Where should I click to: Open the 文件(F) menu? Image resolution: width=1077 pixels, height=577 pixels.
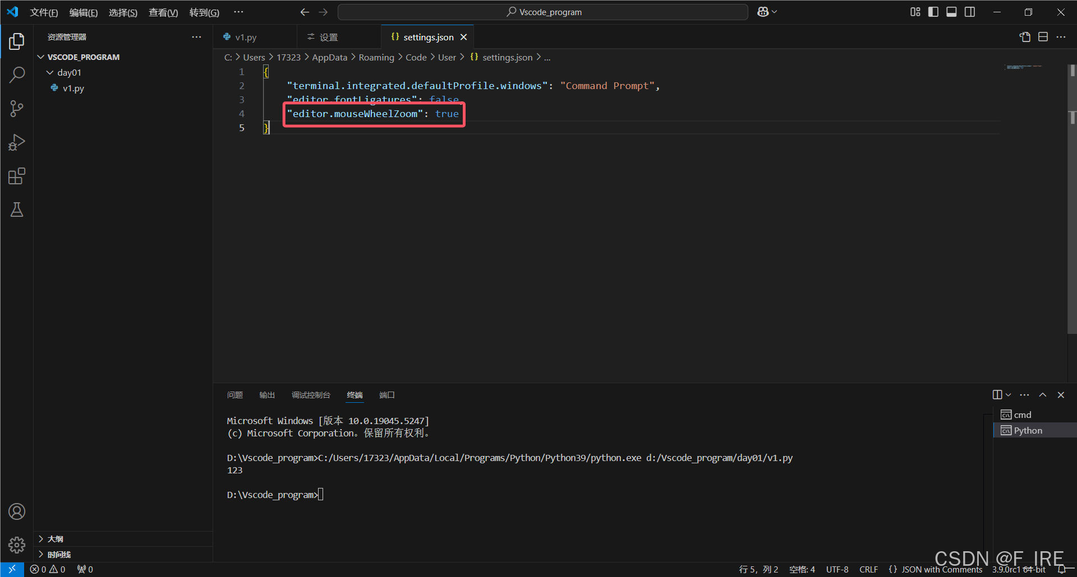[44, 12]
